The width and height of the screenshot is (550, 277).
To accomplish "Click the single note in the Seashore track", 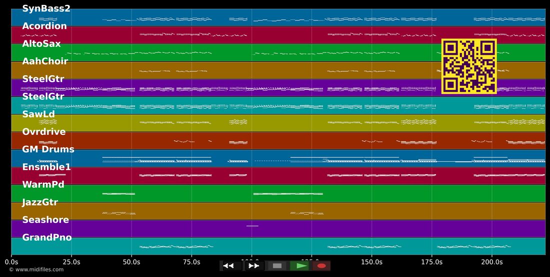I will [x=252, y=226].
